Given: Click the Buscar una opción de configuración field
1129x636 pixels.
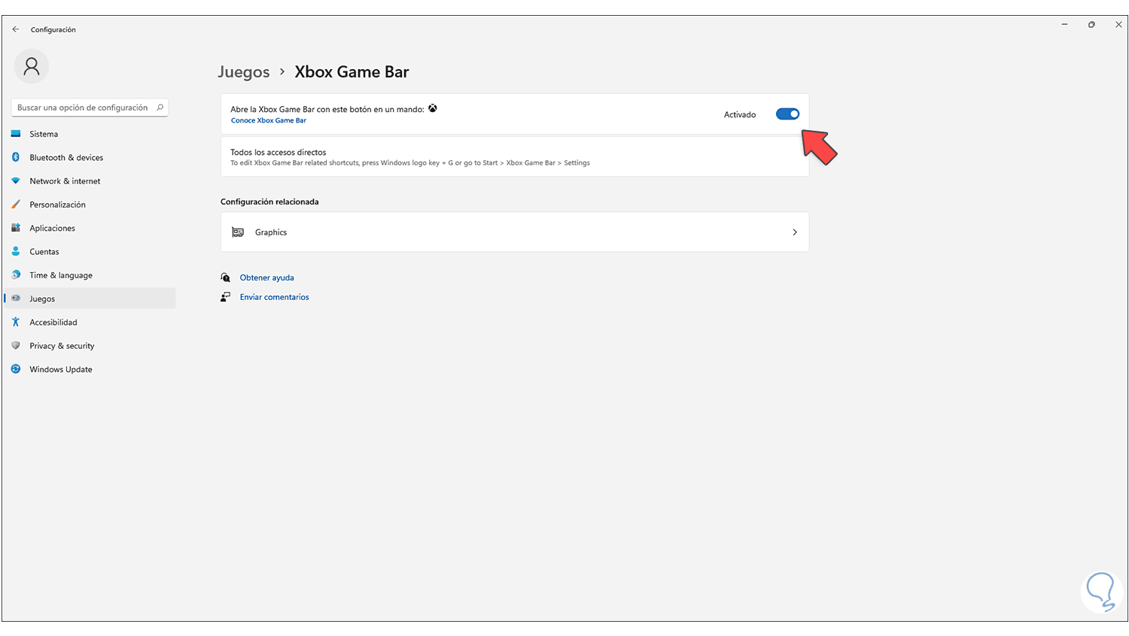Looking at the screenshot, I should point(82,108).
